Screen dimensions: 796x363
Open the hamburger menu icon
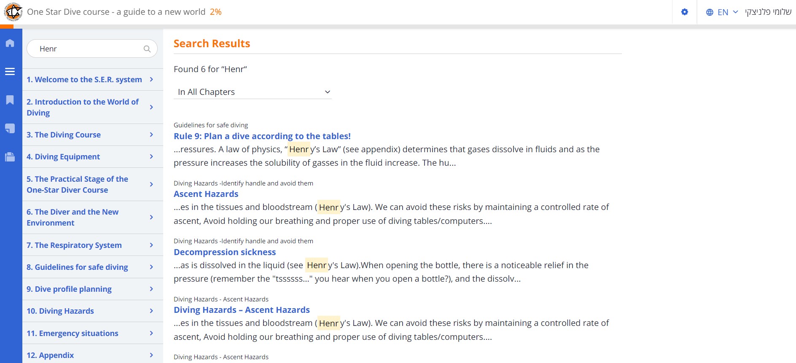(x=10, y=72)
